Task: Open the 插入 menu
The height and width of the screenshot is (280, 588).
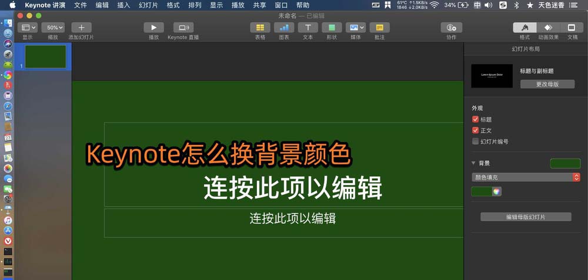Action: click(123, 5)
